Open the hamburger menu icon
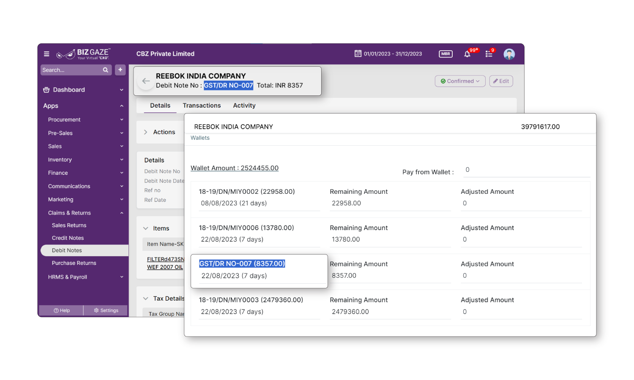This screenshot has width=634, height=380. (x=46, y=54)
